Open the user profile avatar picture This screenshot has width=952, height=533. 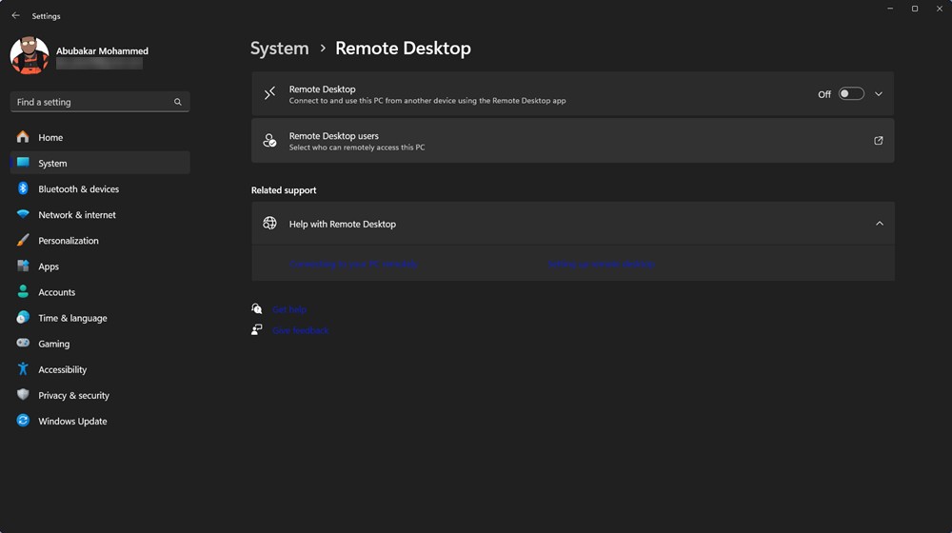30,55
